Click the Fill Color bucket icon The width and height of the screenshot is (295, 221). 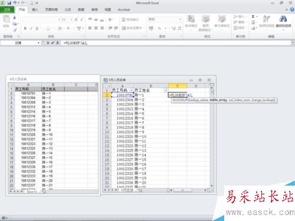point(60,28)
